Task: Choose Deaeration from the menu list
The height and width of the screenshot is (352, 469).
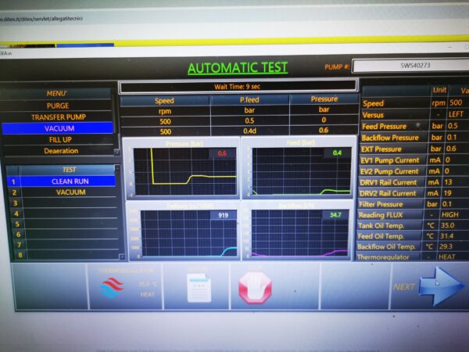Action: coord(58,151)
